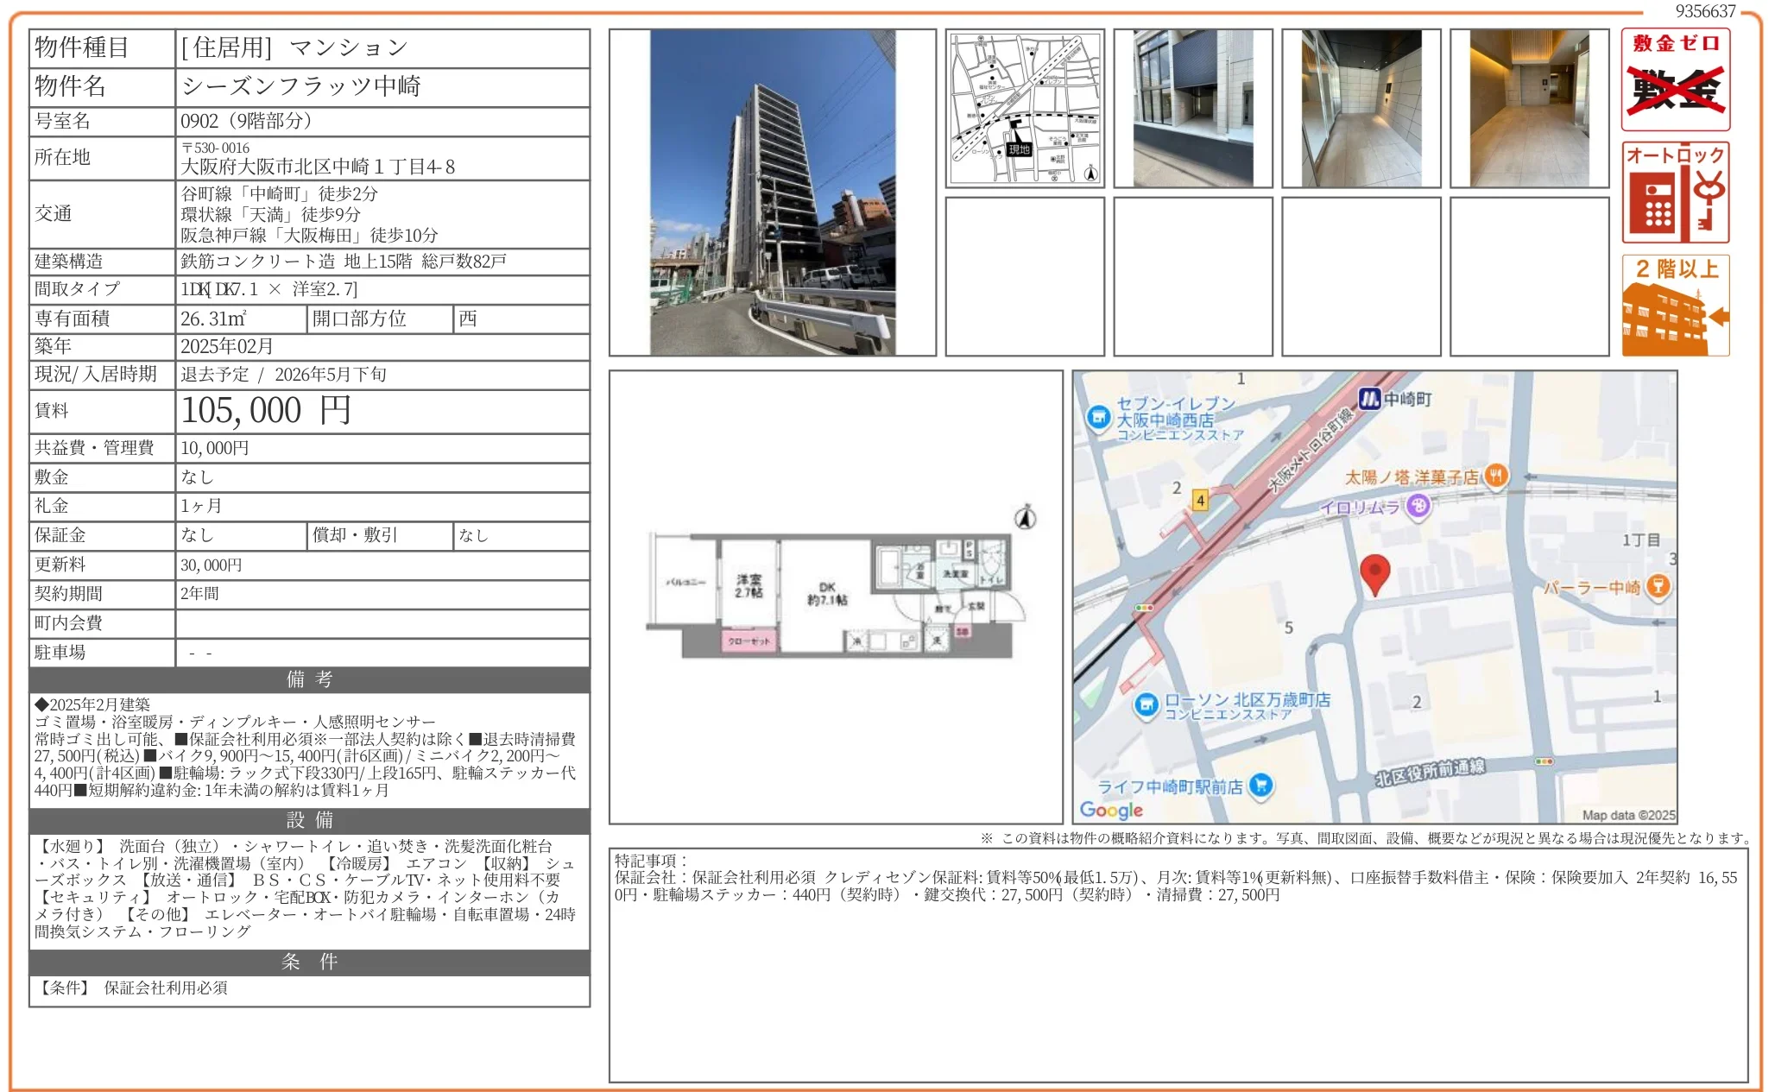Open the entrance hallway photo thumbnail

click(1529, 107)
